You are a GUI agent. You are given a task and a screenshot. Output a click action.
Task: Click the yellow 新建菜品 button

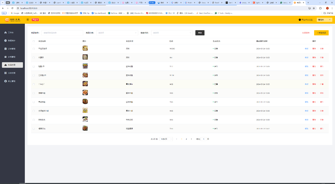pos(321,33)
